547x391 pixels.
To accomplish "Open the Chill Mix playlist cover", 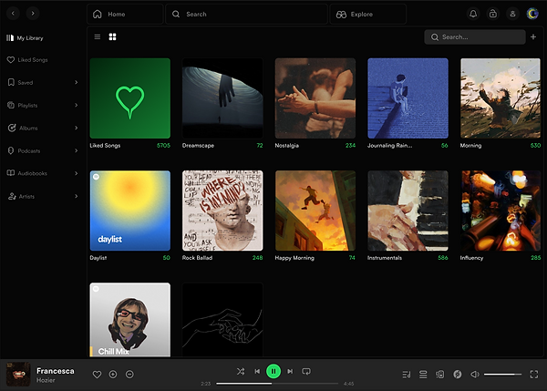I will tap(130, 320).
